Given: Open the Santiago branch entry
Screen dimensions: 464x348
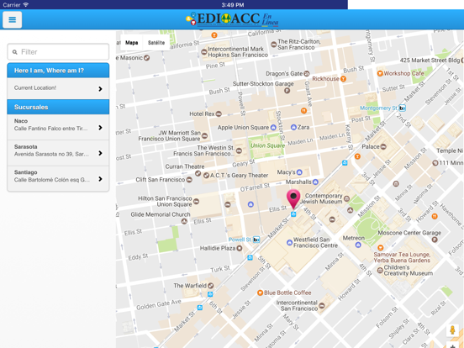Looking at the screenshot, I should (x=58, y=178).
